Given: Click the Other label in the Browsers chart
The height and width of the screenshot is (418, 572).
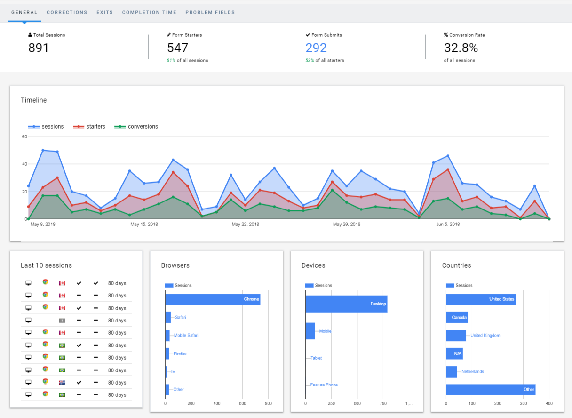Looking at the screenshot, I should (x=178, y=390).
